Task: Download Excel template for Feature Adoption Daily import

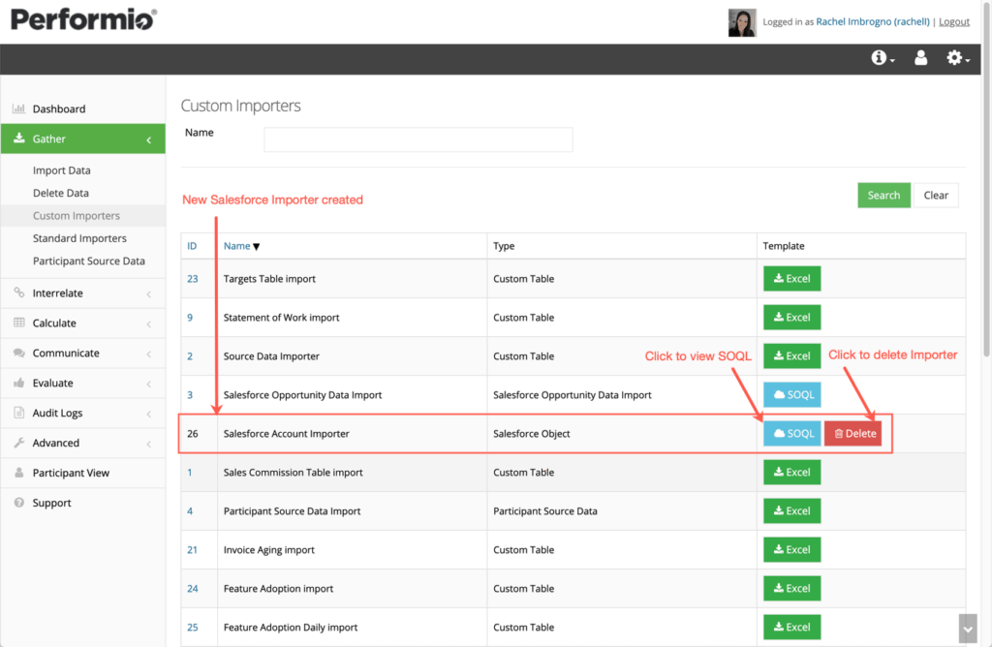Action: [x=792, y=627]
